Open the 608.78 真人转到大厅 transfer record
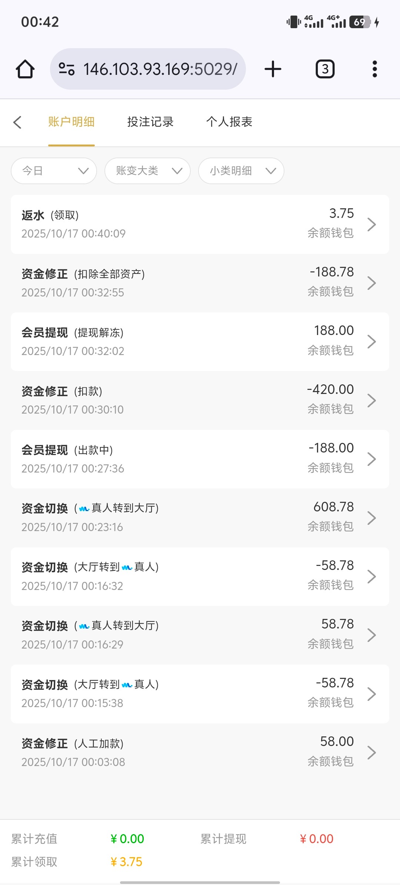The height and width of the screenshot is (885, 400). pyautogui.click(x=200, y=518)
